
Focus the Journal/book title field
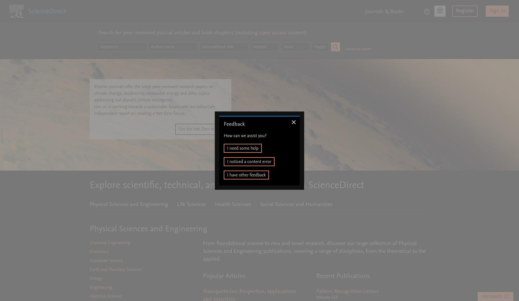[x=223, y=47]
